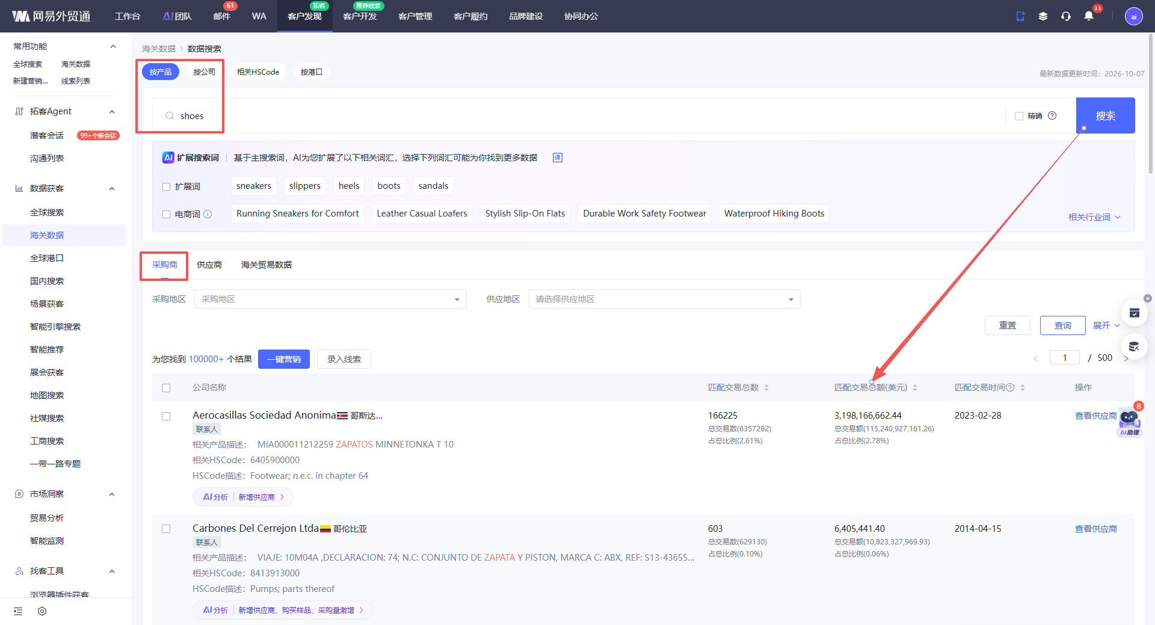Image resolution: width=1155 pixels, height=625 pixels.
Task: Select the sneakers expanded keyword
Action: (254, 186)
